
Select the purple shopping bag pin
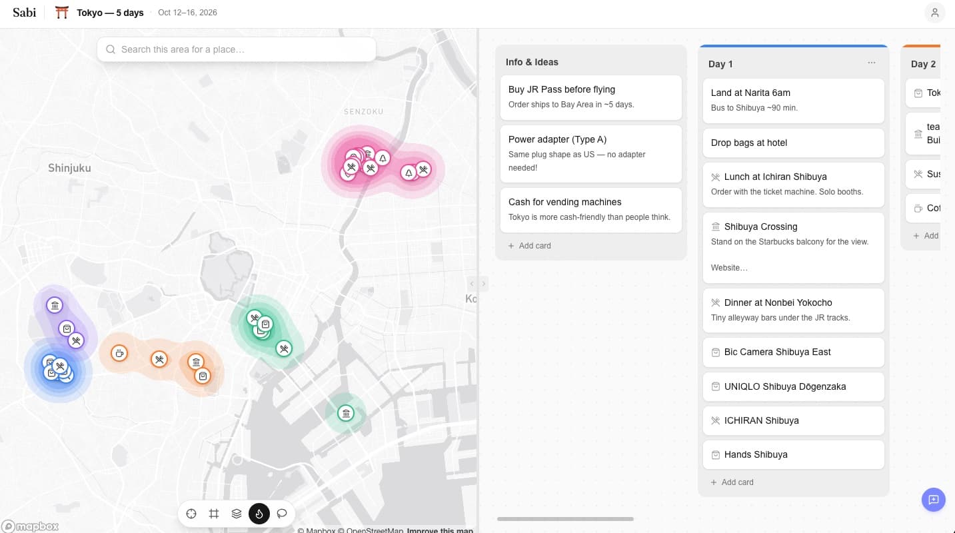tap(67, 328)
